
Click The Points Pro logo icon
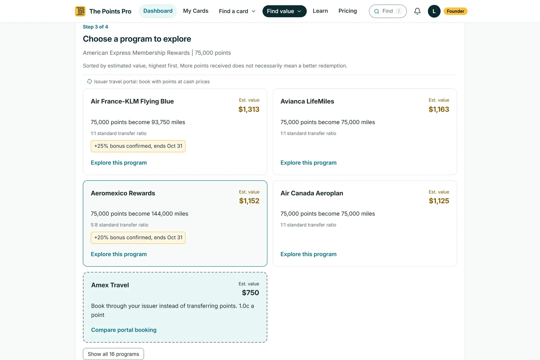click(x=80, y=11)
